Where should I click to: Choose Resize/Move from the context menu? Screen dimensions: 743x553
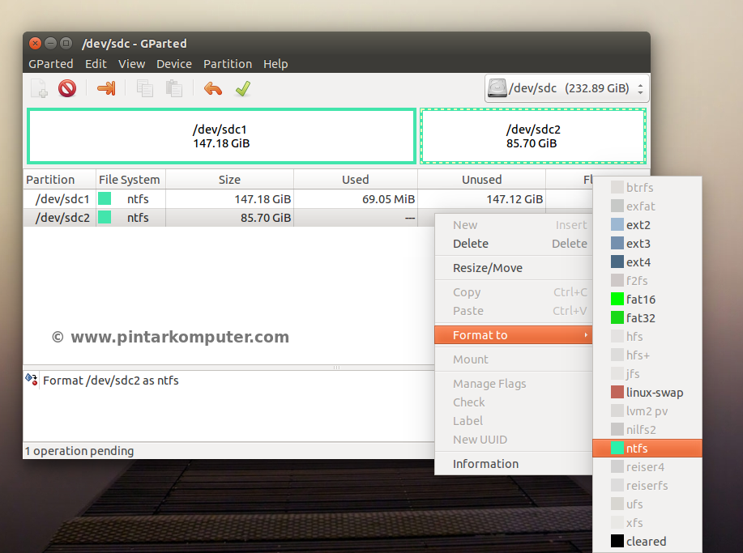(x=487, y=268)
